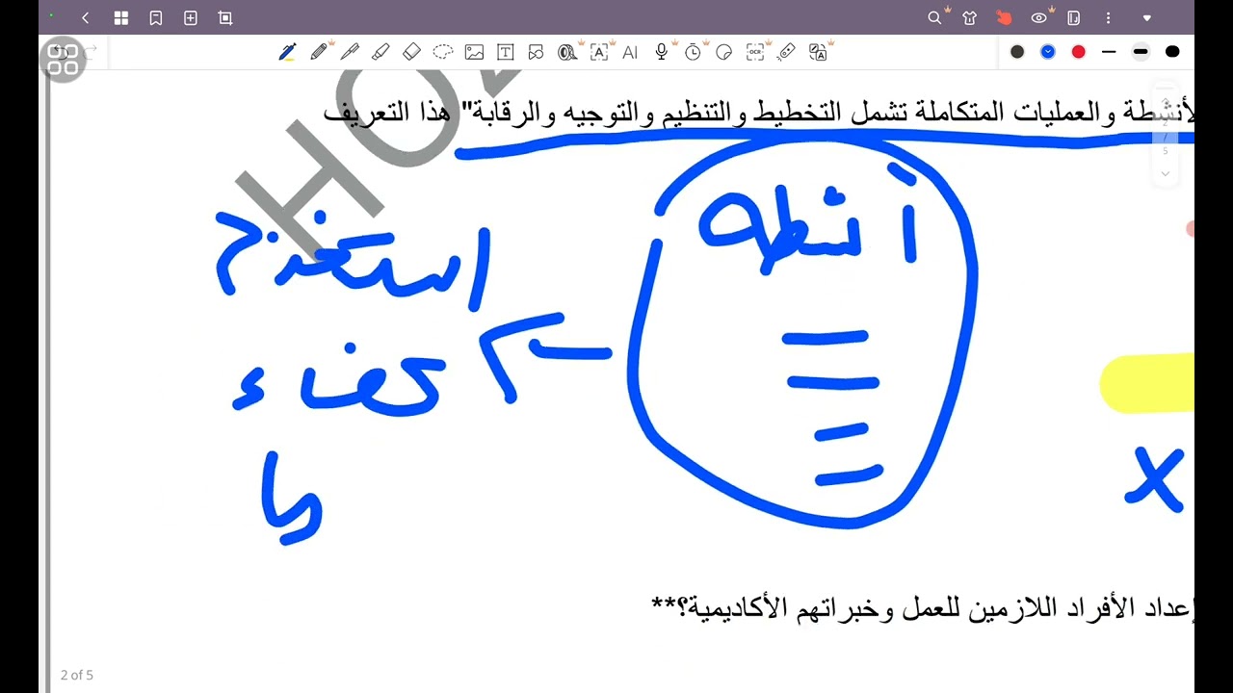Jump down with the page scroll chevron

(1165, 174)
